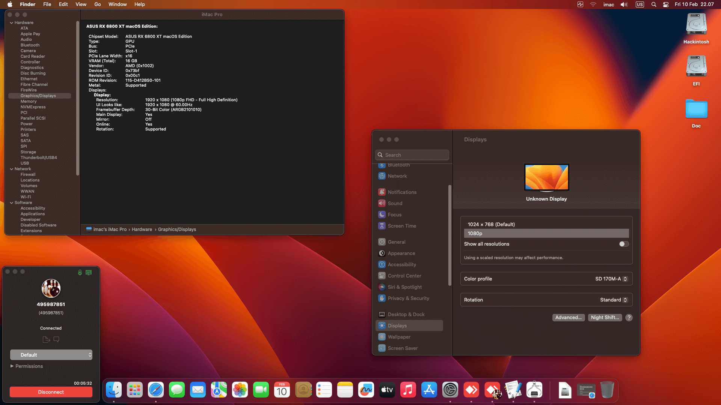This screenshot has width=721, height=405.
Task: Enable Show all resolutions
Action: coord(623,244)
